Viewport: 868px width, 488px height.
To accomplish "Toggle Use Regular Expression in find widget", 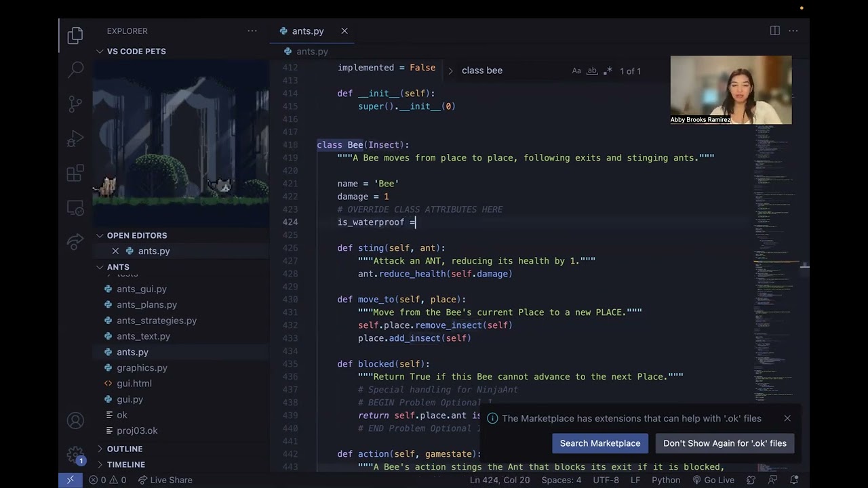I will pyautogui.click(x=608, y=70).
